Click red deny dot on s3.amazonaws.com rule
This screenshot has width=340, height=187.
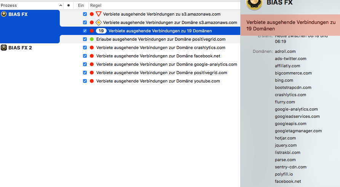pos(92,14)
